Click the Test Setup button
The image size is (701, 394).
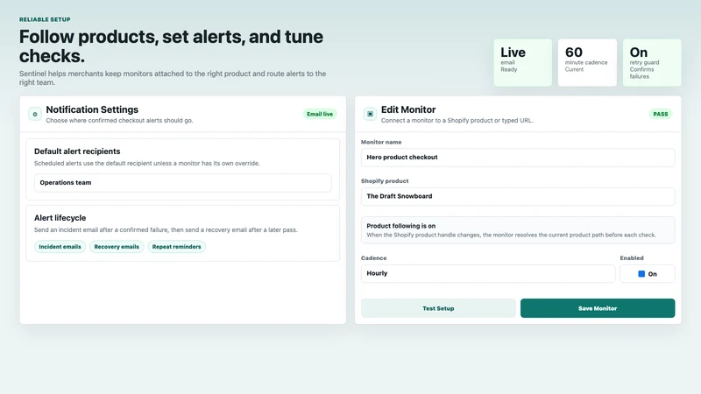pyautogui.click(x=438, y=308)
